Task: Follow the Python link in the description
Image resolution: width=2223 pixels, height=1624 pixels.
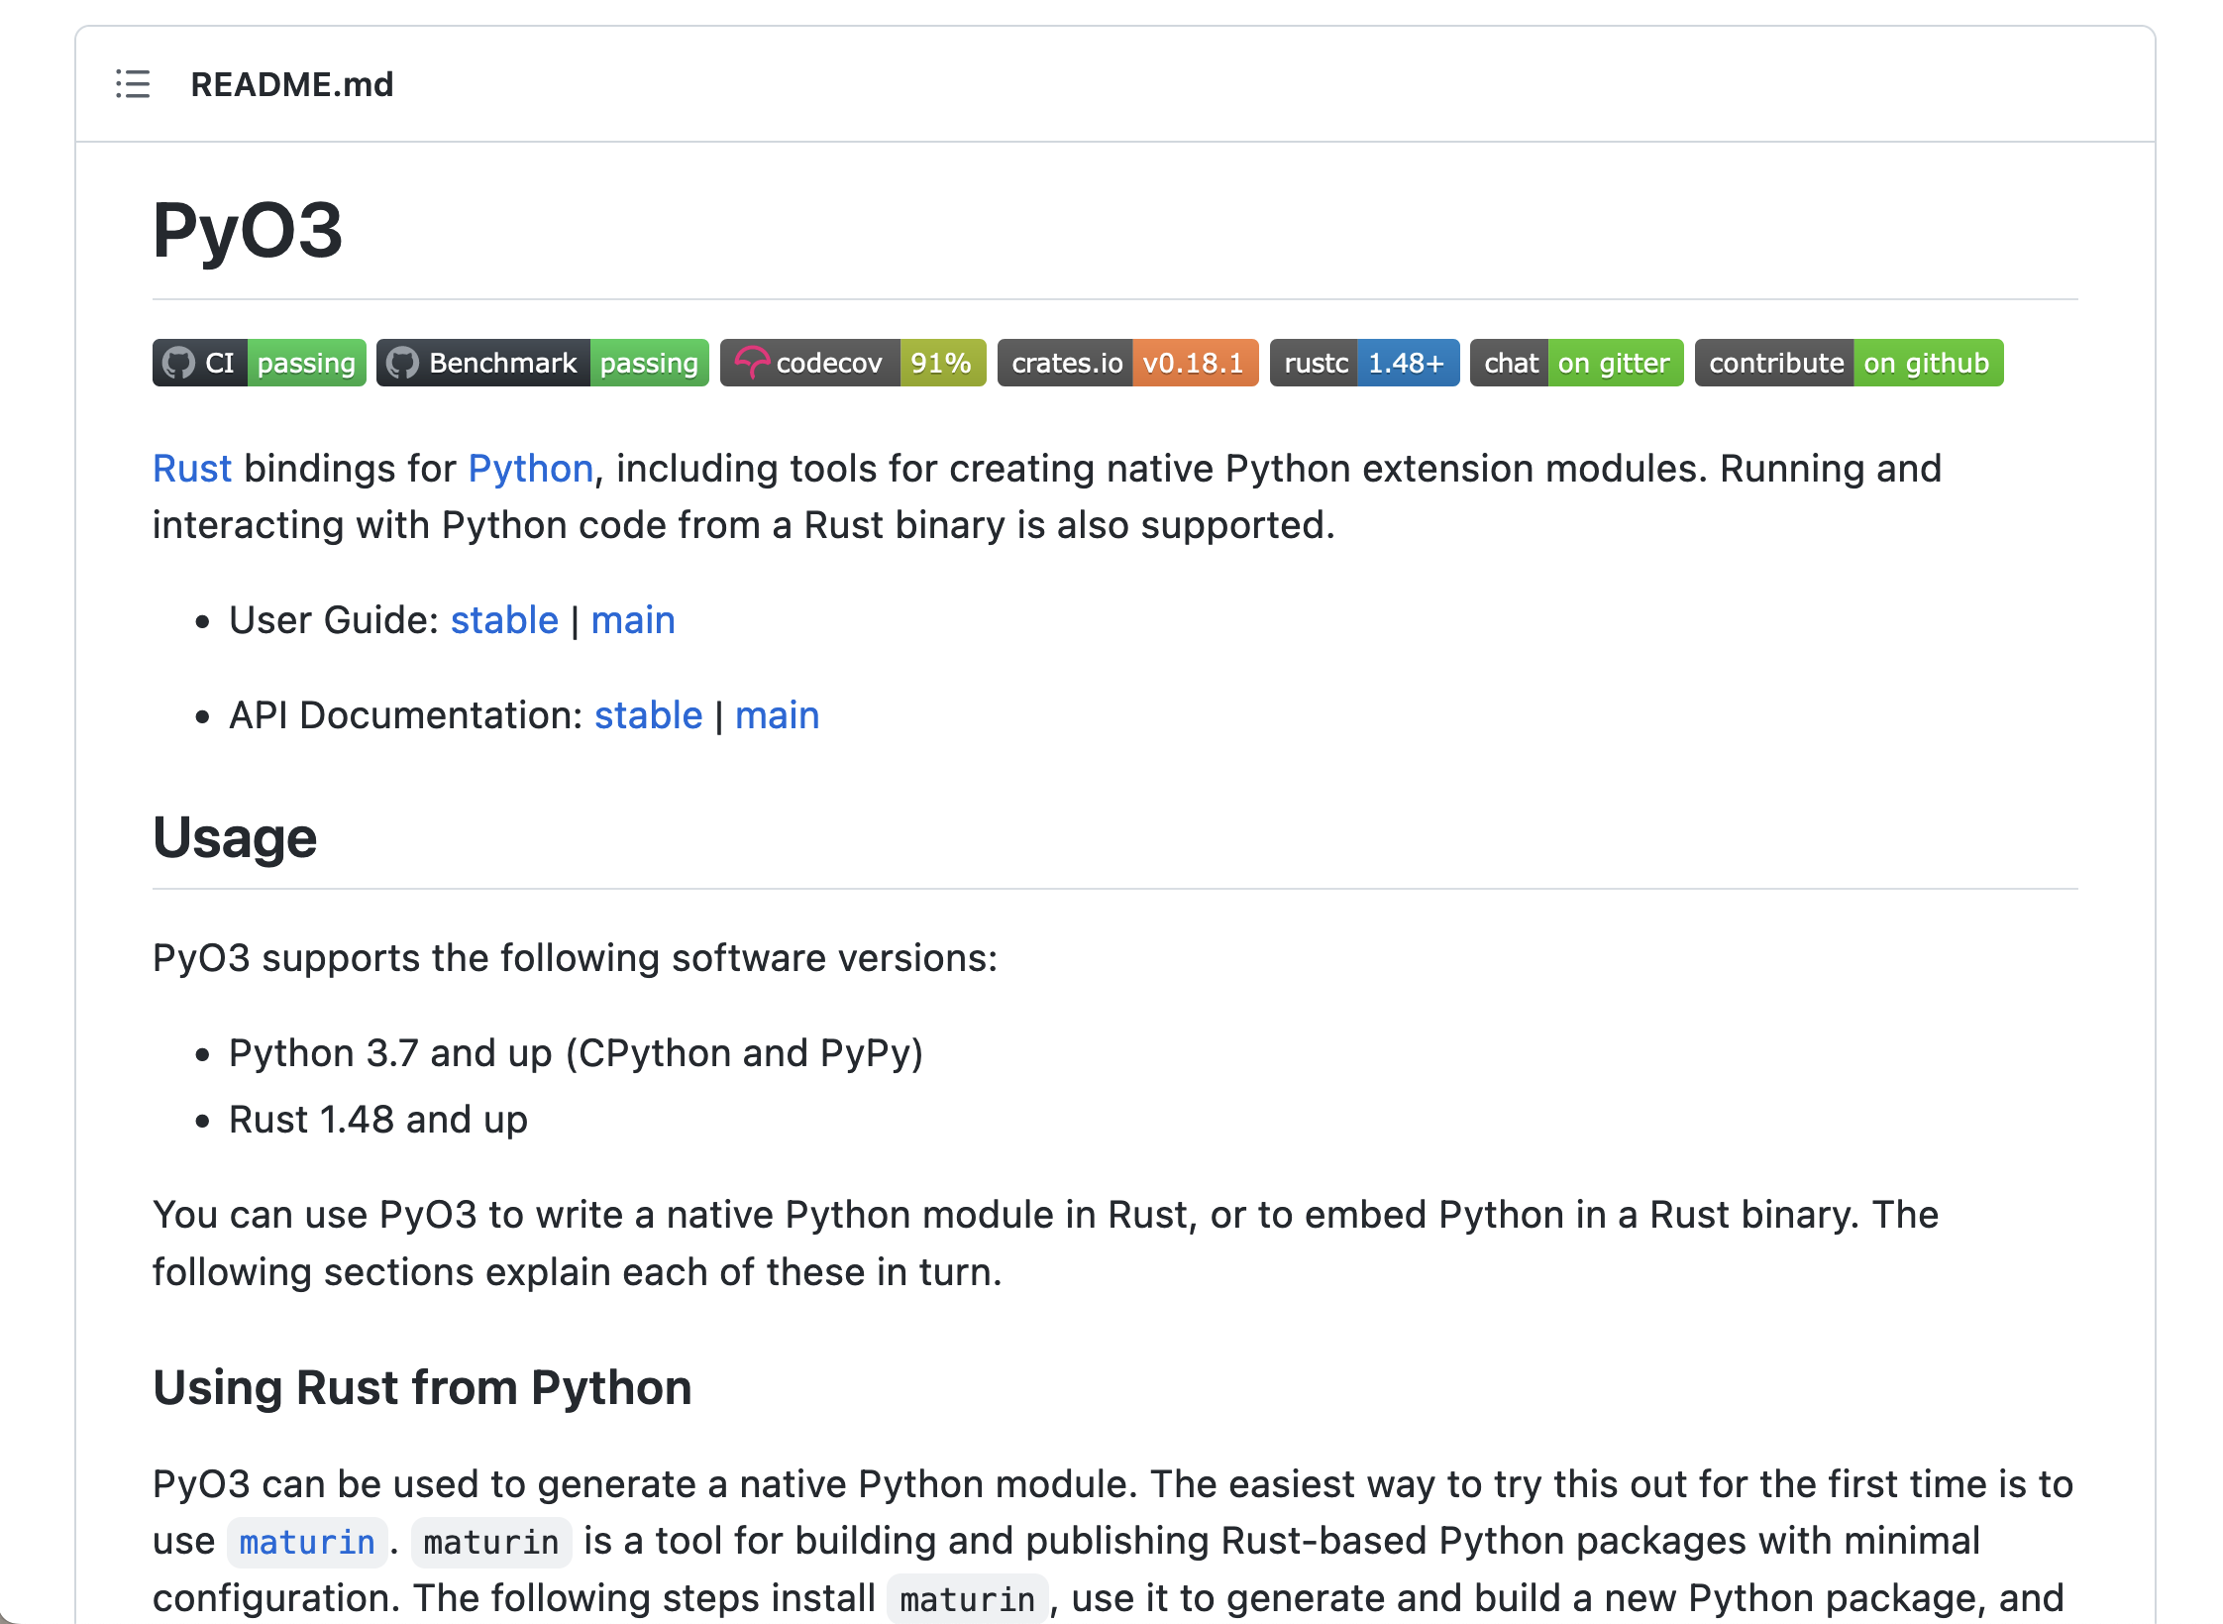Action: coord(530,469)
